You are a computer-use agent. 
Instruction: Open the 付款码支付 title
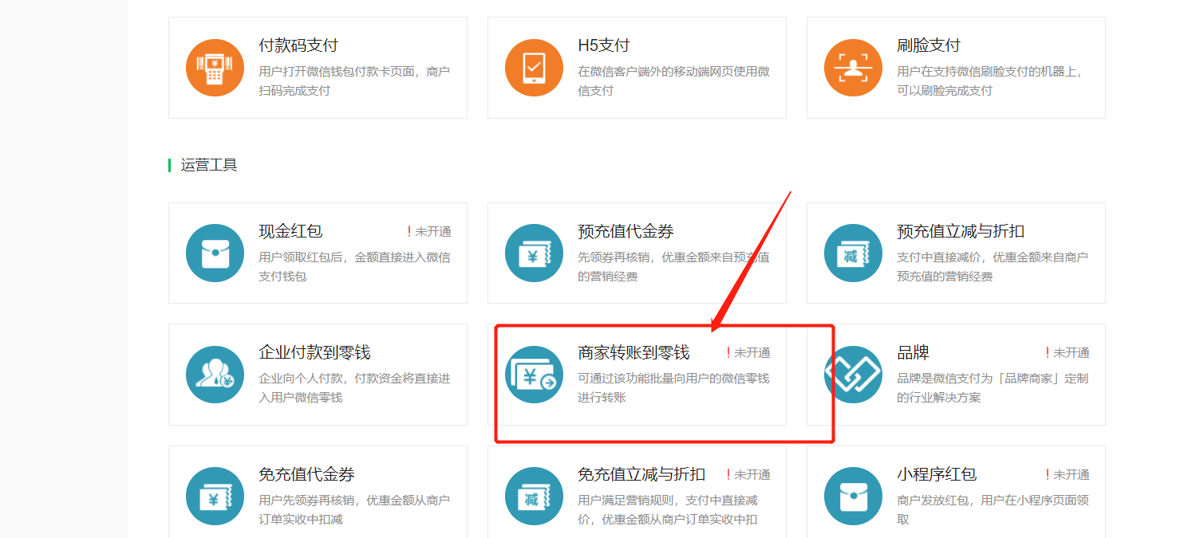point(298,45)
